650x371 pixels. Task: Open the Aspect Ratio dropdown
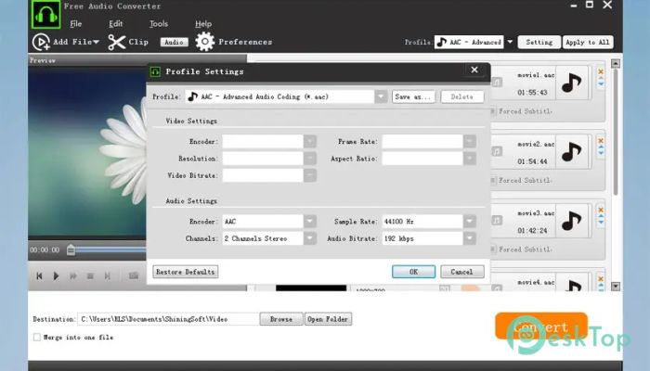click(x=469, y=159)
